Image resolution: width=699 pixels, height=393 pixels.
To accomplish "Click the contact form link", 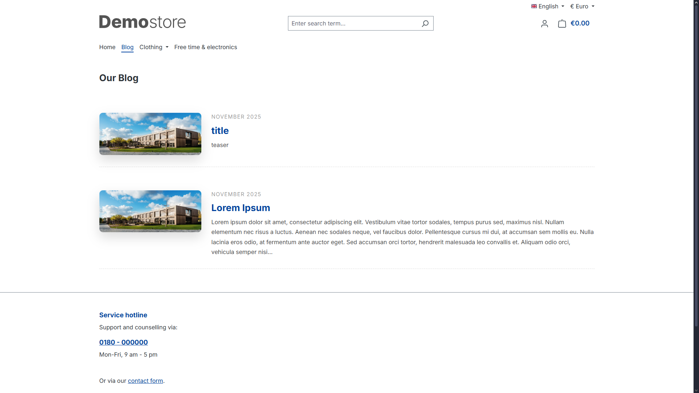I will [145, 381].
